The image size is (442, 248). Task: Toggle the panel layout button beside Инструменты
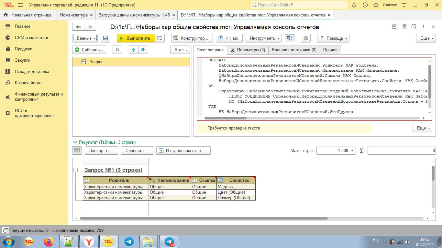point(289,38)
